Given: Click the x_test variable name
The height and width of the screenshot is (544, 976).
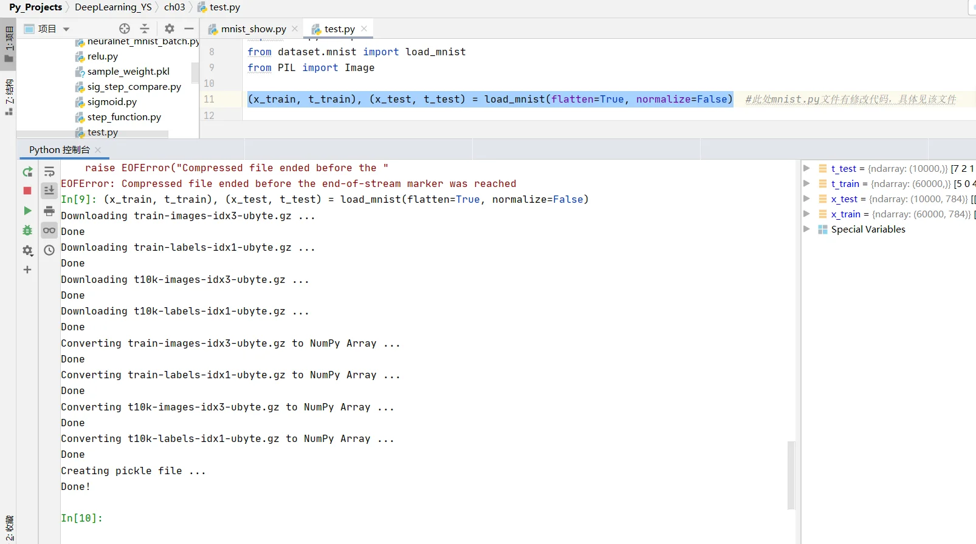Looking at the screenshot, I should coord(844,199).
